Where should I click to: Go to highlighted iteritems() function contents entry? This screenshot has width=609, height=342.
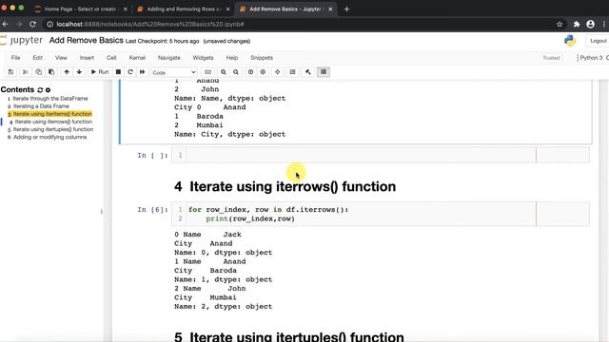click(52, 114)
